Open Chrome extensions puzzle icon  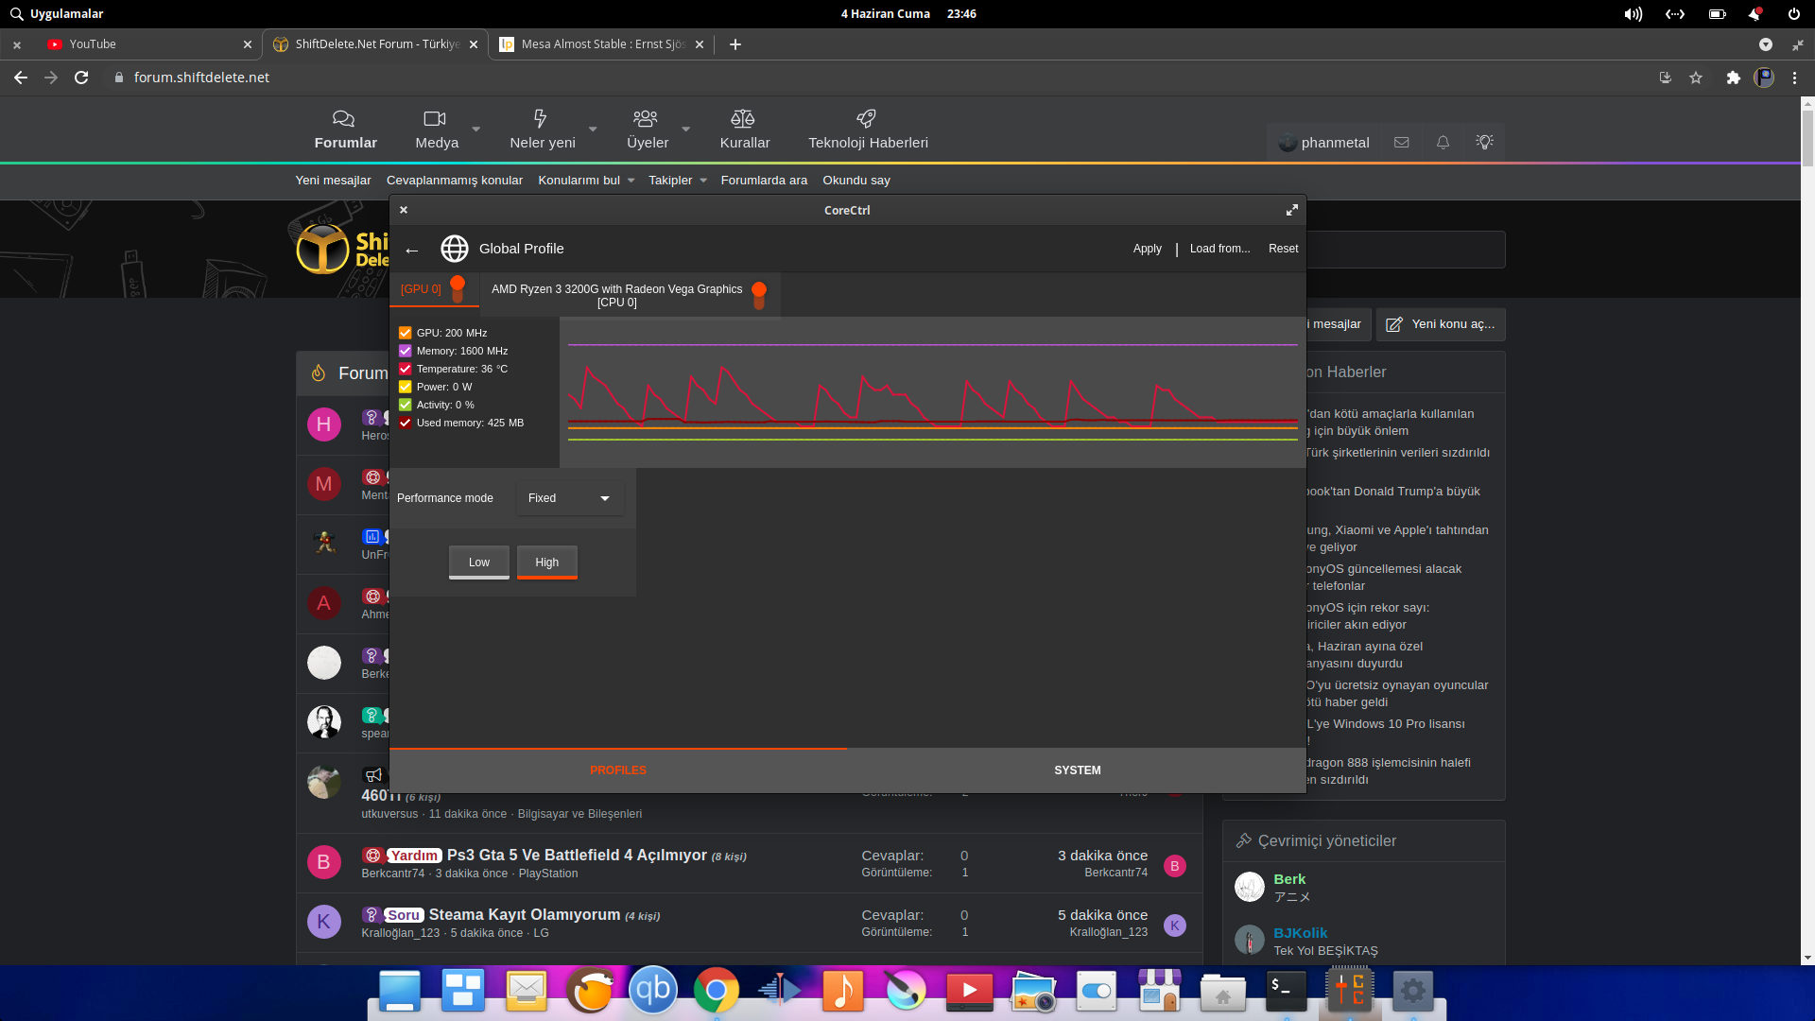1733,78
